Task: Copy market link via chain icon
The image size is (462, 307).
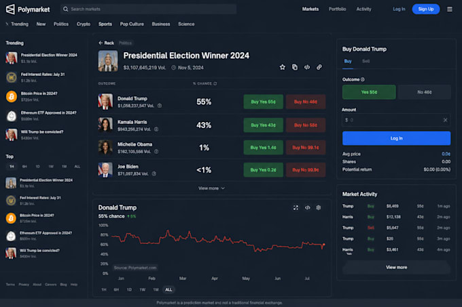Action: 319,67
